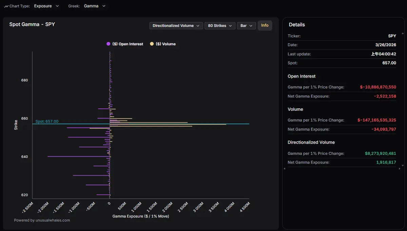This screenshot has width=407, height=231.
Task: Click the Chart Type line-graph icon
Action: click(x=6, y=6)
